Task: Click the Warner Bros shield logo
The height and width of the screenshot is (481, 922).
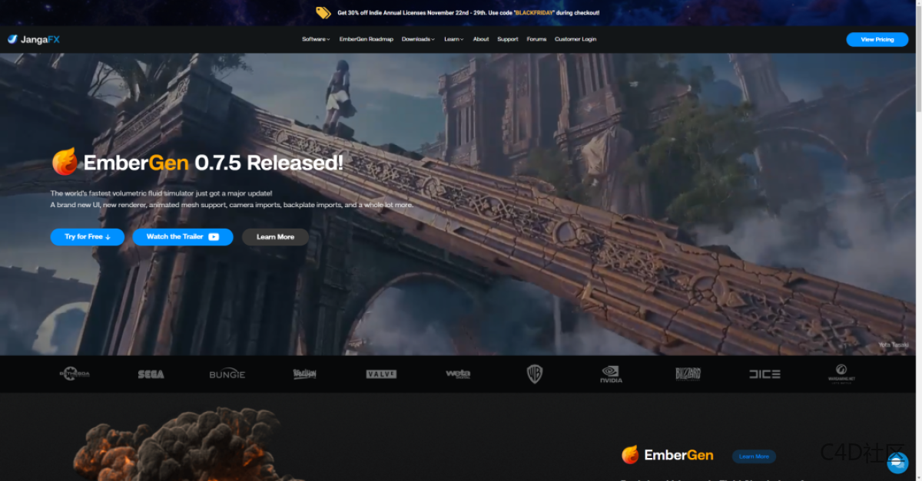Action: 534,374
